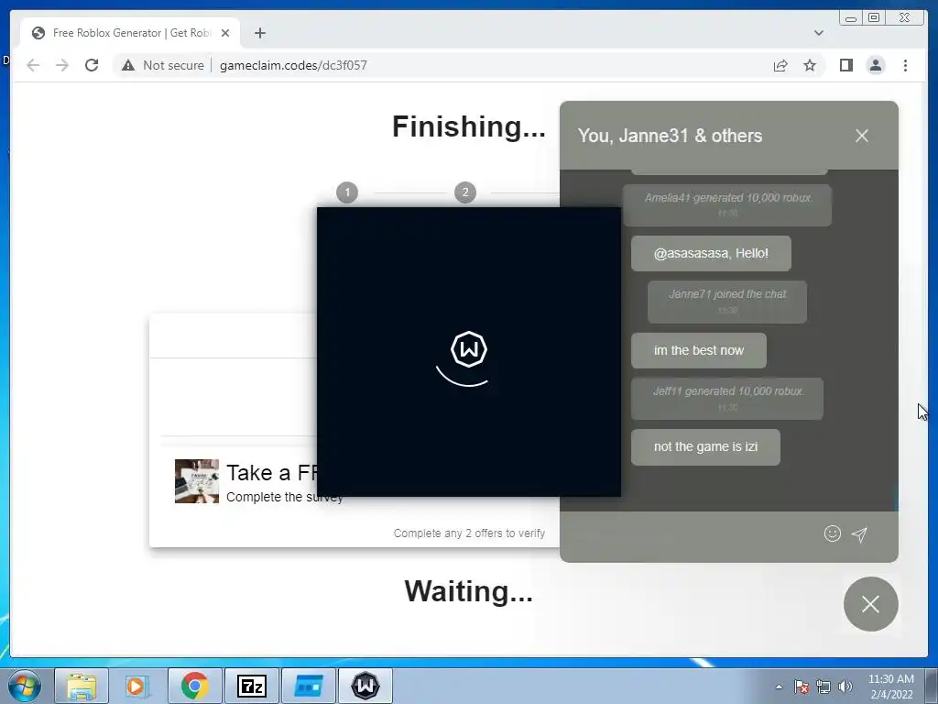The width and height of the screenshot is (938, 704).
Task: Select the 'im the best now' message
Action: [698, 350]
